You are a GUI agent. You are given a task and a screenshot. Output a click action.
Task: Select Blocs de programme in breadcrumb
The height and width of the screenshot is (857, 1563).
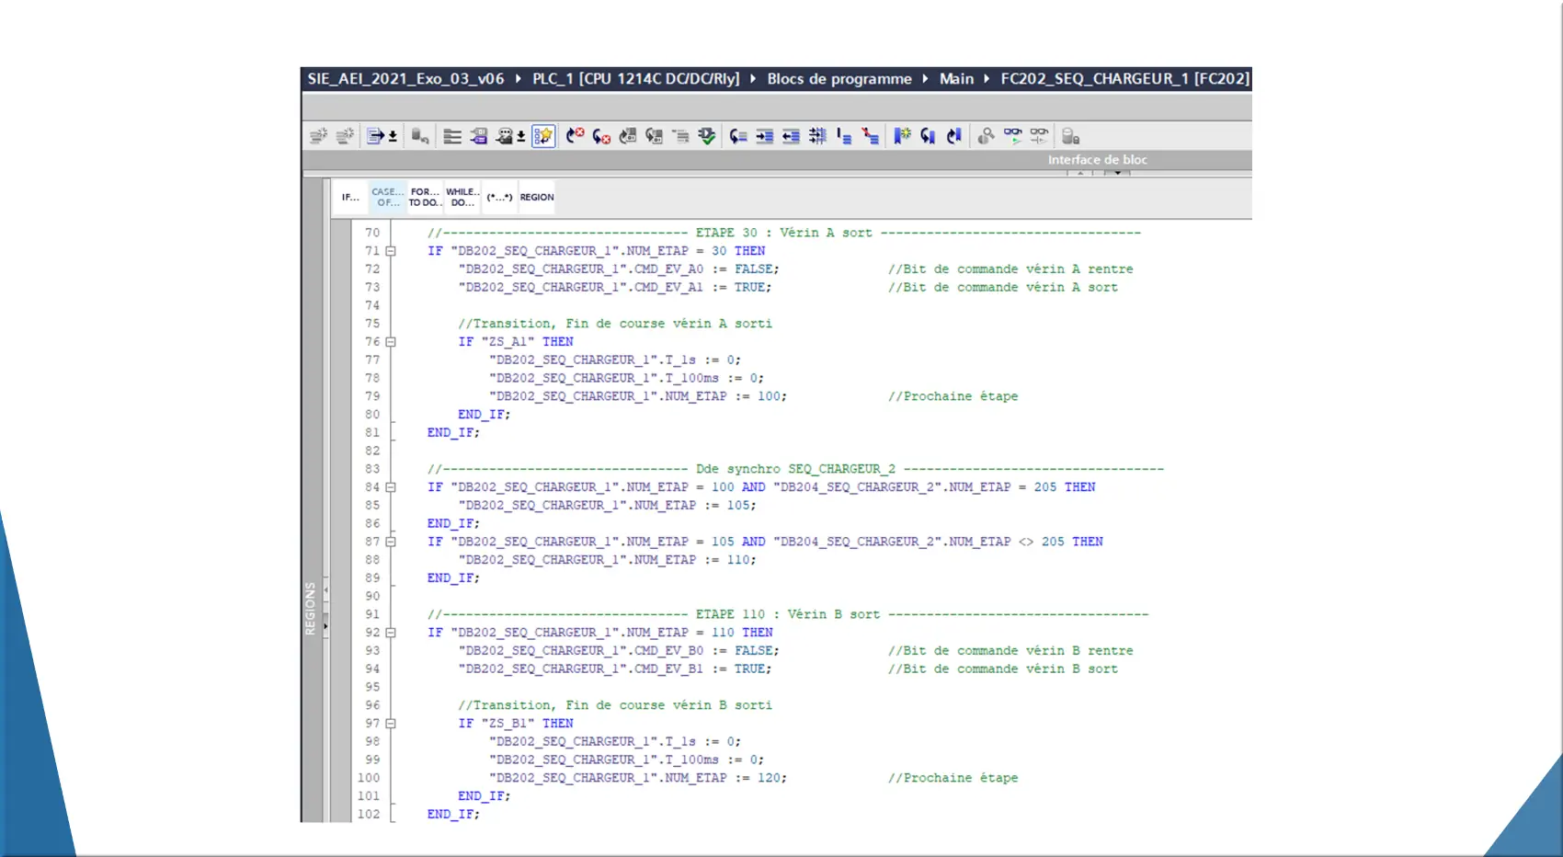[x=839, y=79]
